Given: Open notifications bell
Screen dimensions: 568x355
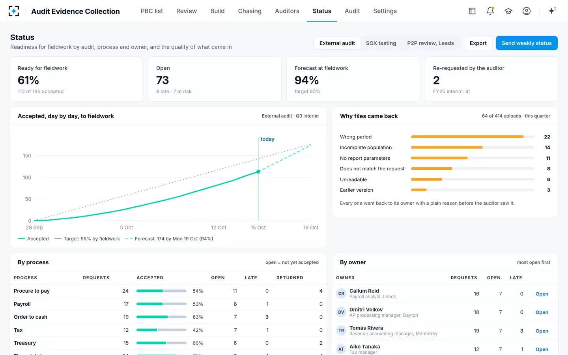Looking at the screenshot, I should (x=490, y=11).
